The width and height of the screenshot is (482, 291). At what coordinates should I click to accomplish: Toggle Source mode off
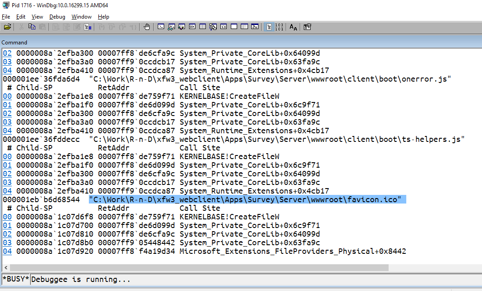tap(279, 27)
